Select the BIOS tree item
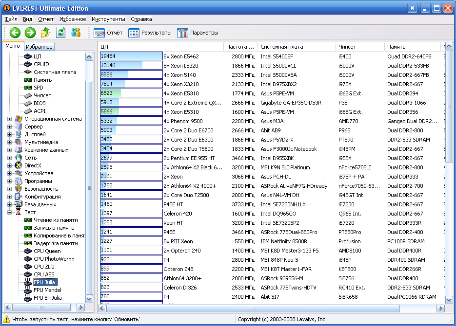The image size is (456, 326). tap(40, 103)
